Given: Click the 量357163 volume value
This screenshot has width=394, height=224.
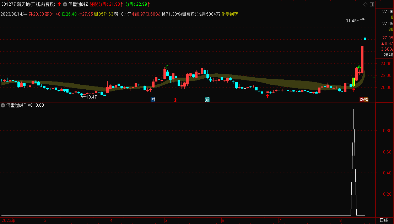Looking at the screenshot, I should click(103, 14).
